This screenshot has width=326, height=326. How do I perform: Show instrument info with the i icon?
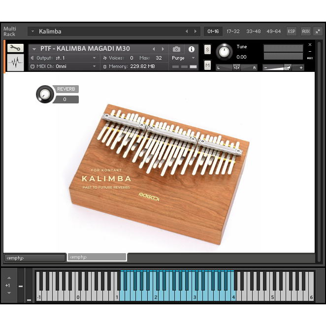click(191, 49)
